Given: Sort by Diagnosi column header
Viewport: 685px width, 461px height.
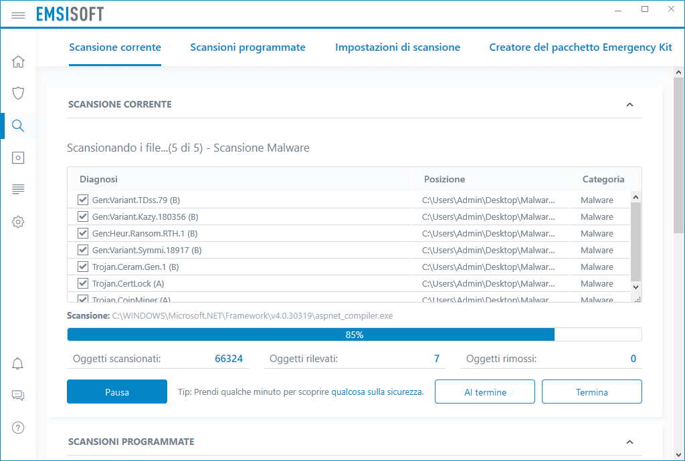Looking at the screenshot, I should (99, 179).
